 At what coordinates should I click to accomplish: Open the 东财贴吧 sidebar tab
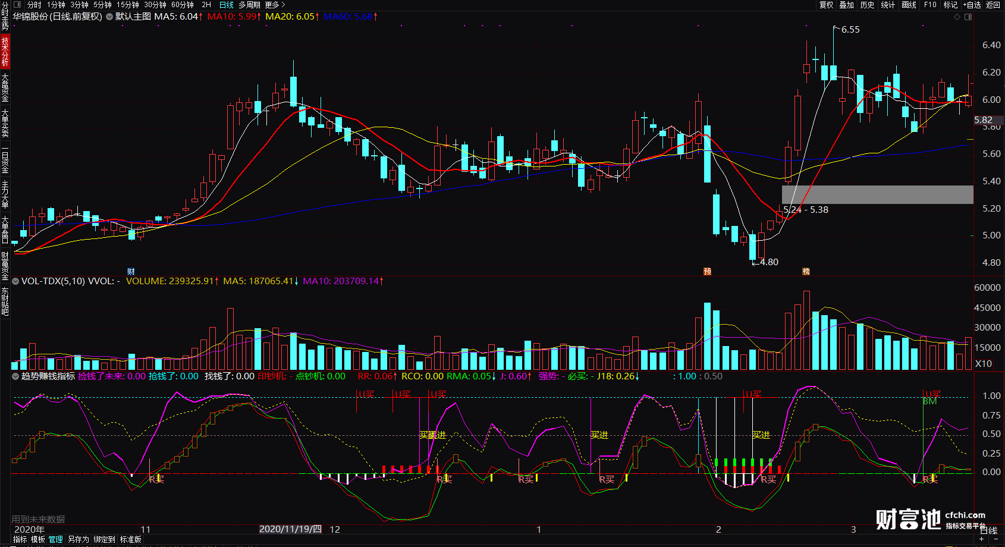pyautogui.click(x=5, y=301)
